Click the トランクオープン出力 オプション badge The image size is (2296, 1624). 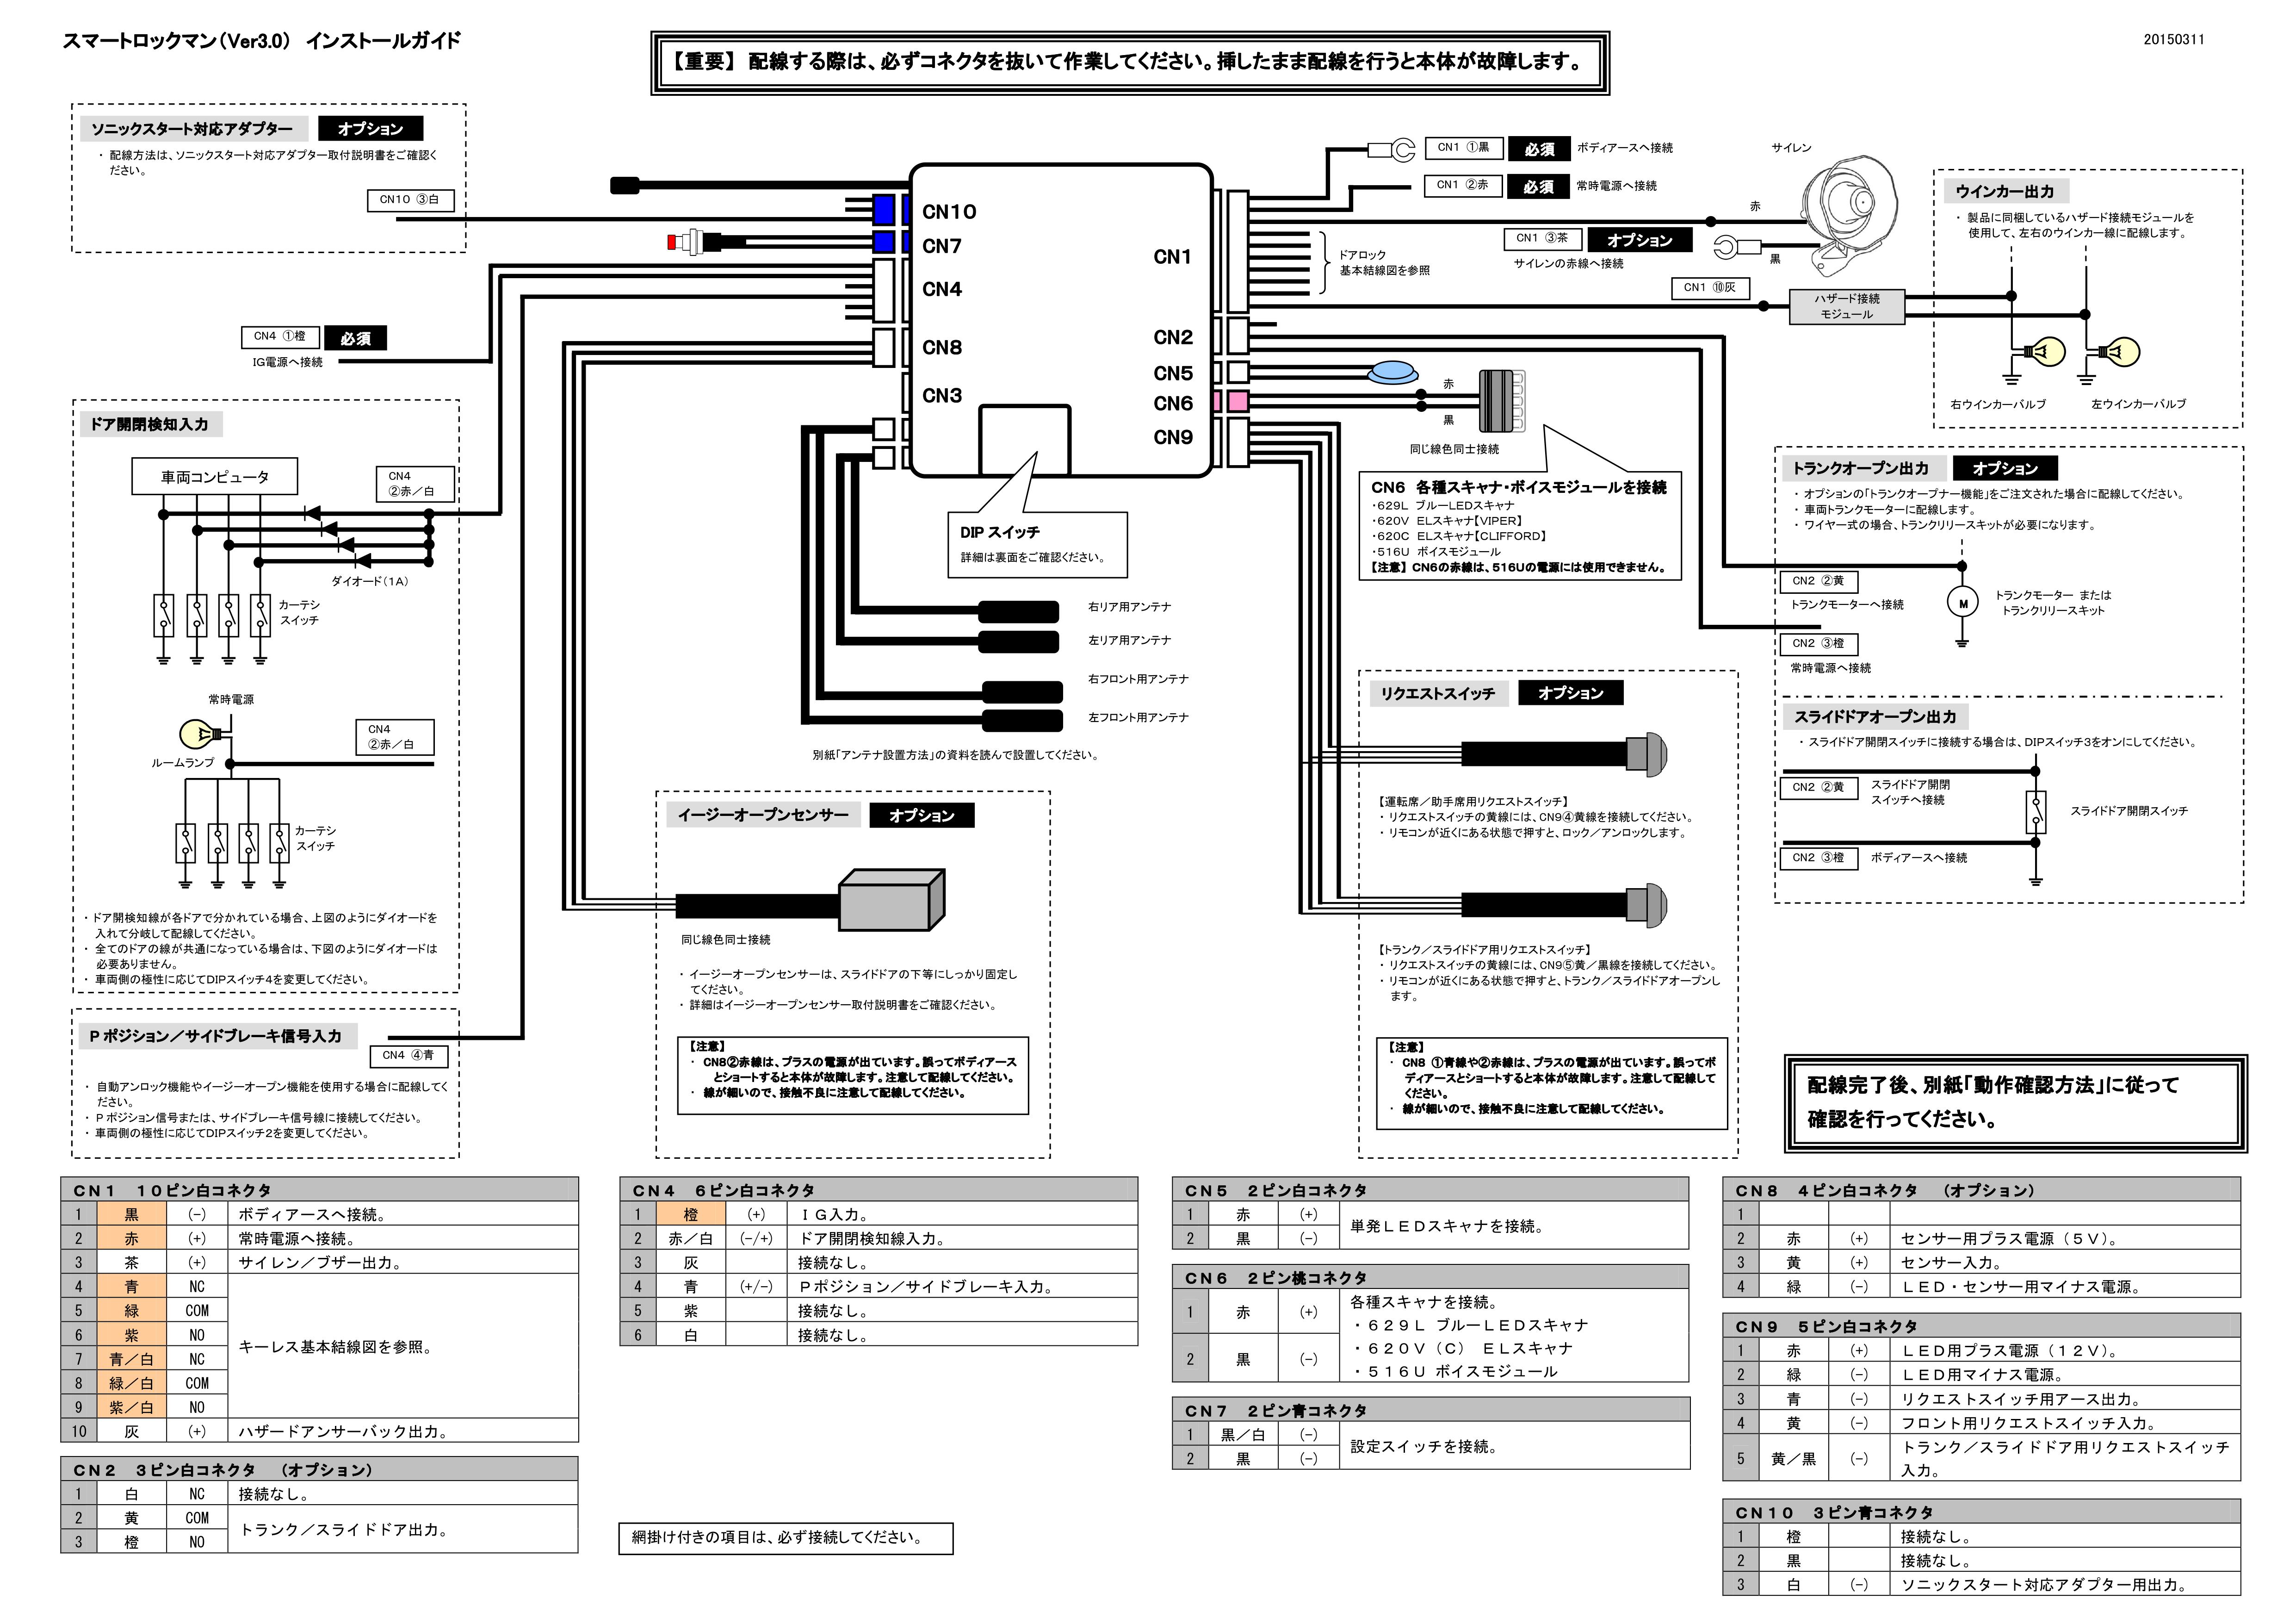pyautogui.click(x=2005, y=468)
